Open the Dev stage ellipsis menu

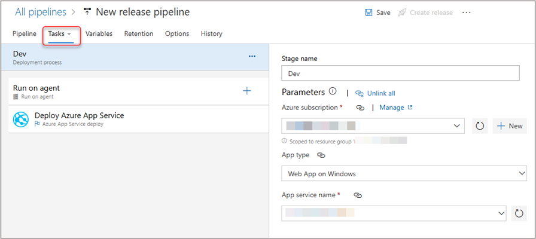point(252,56)
